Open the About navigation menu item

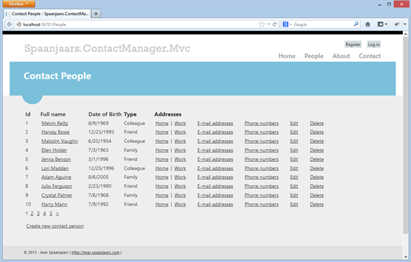coord(341,56)
